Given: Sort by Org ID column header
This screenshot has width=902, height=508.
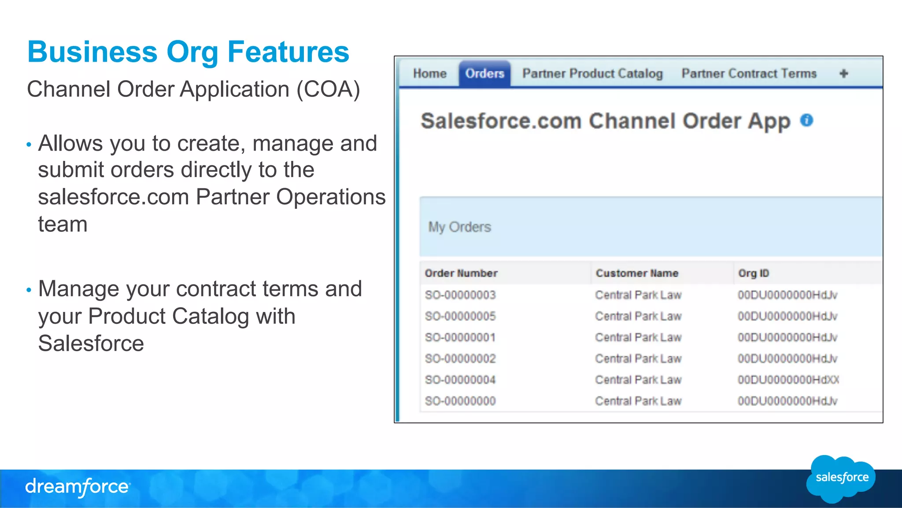Looking at the screenshot, I should point(754,273).
